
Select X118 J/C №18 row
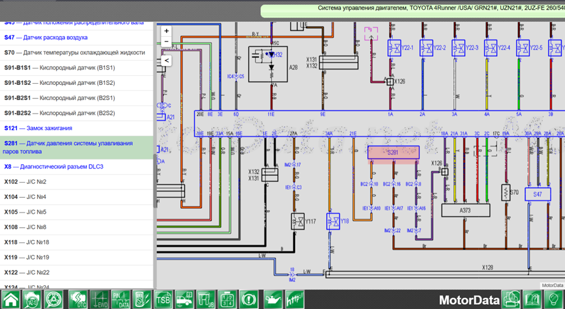tap(76, 242)
